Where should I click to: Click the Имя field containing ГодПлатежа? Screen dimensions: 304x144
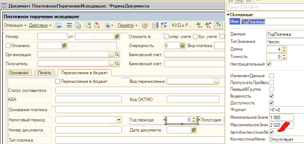272,22
